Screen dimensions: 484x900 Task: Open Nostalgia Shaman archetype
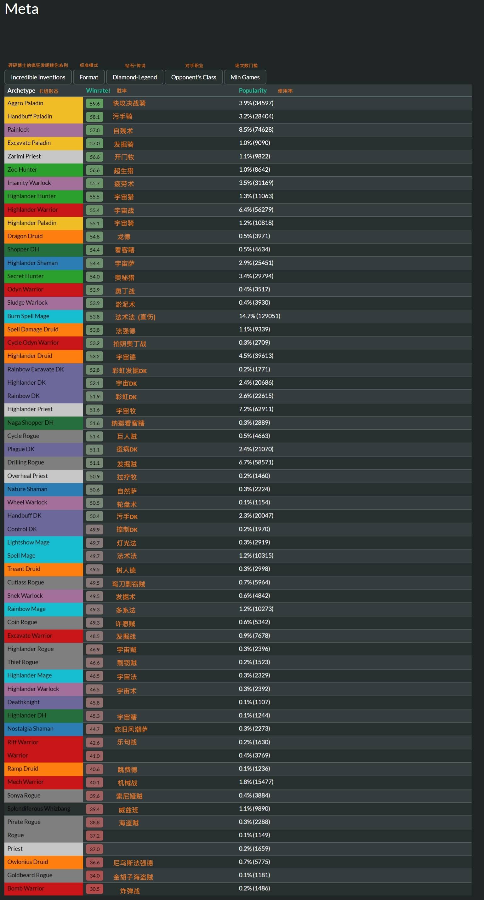[44, 729]
